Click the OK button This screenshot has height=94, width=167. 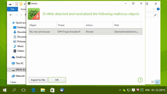point(57,80)
